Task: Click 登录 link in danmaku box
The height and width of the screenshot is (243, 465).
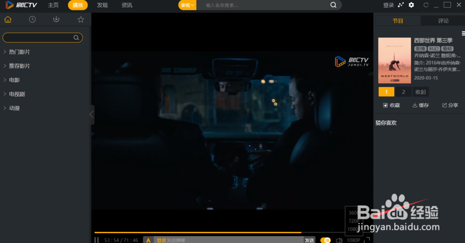Action: coord(161,240)
